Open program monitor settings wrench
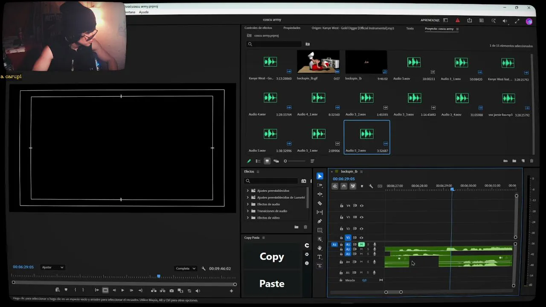 point(203,269)
